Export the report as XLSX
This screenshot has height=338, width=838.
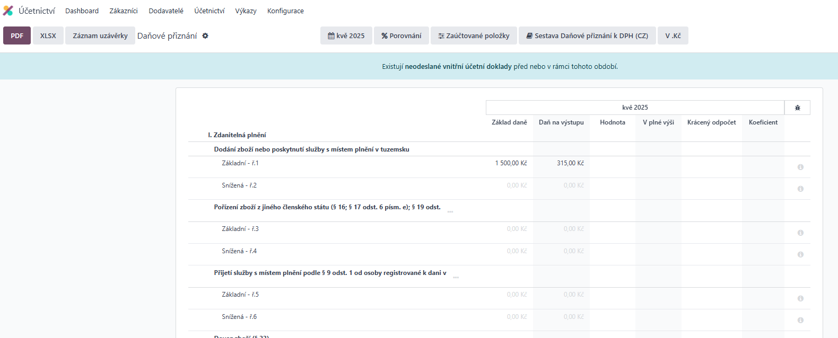coord(48,36)
